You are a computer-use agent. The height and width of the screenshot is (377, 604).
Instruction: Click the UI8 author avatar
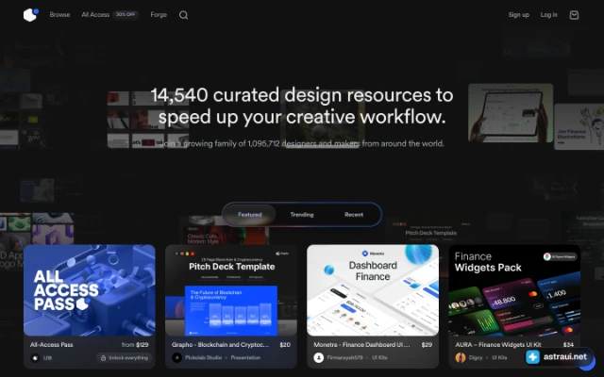pos(35,358)
